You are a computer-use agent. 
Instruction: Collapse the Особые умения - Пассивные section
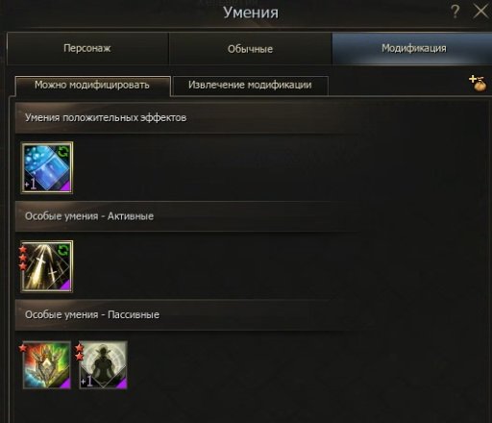pos(189,314)
